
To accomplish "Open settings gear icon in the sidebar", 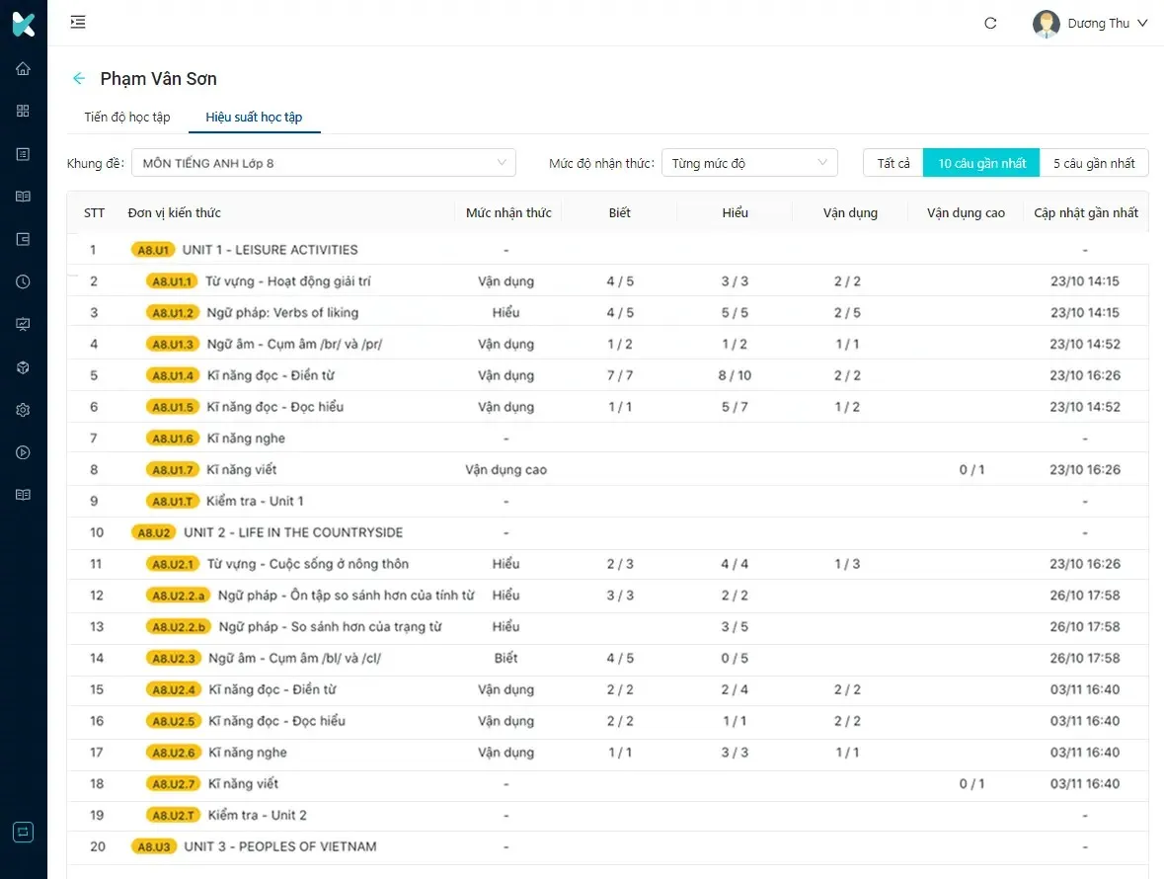I will coord(23,410).
